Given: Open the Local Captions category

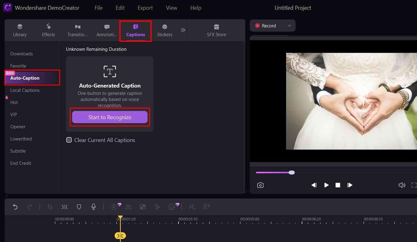Looking at the screenshot, I should pyautogui.click(x=25, y=90).
